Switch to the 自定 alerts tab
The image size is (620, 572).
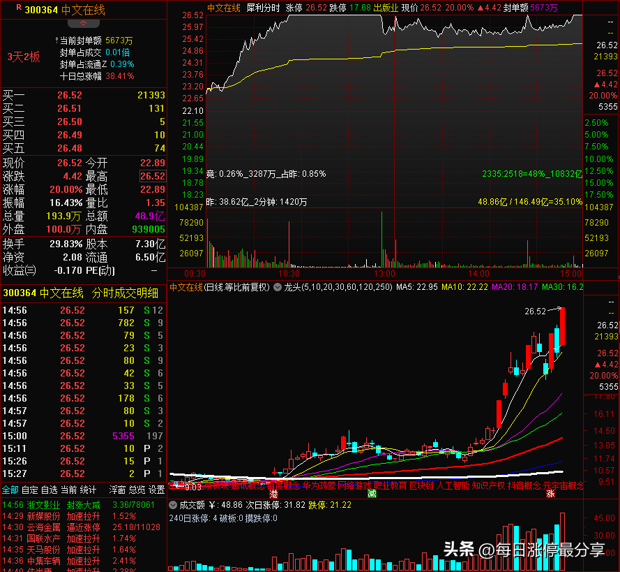point(30,490)
